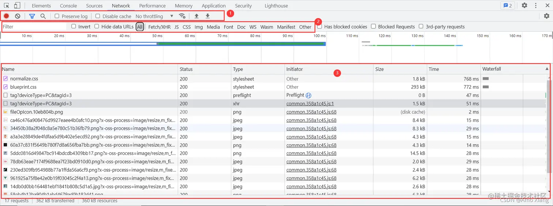Activate the inspect element picker icon

click(7, 5)
